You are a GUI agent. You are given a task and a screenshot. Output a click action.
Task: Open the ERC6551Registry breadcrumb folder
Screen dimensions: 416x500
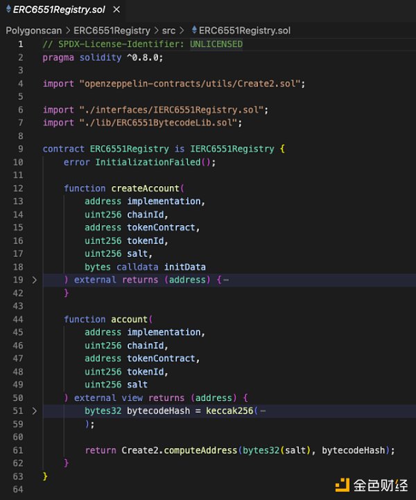(112, 30)
